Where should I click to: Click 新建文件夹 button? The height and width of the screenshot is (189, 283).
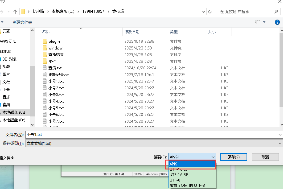coord(22,22)
